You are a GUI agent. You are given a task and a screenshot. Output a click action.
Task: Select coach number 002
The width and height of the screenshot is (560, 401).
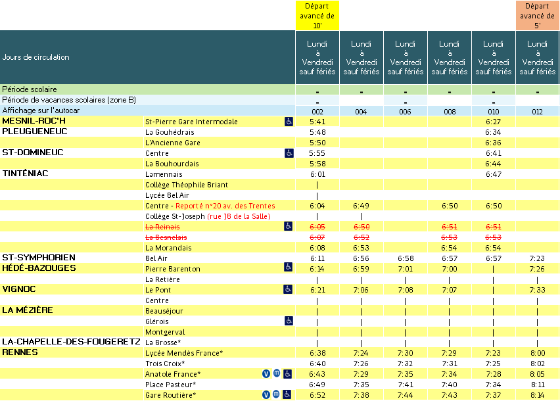click(x=317, y=112)
